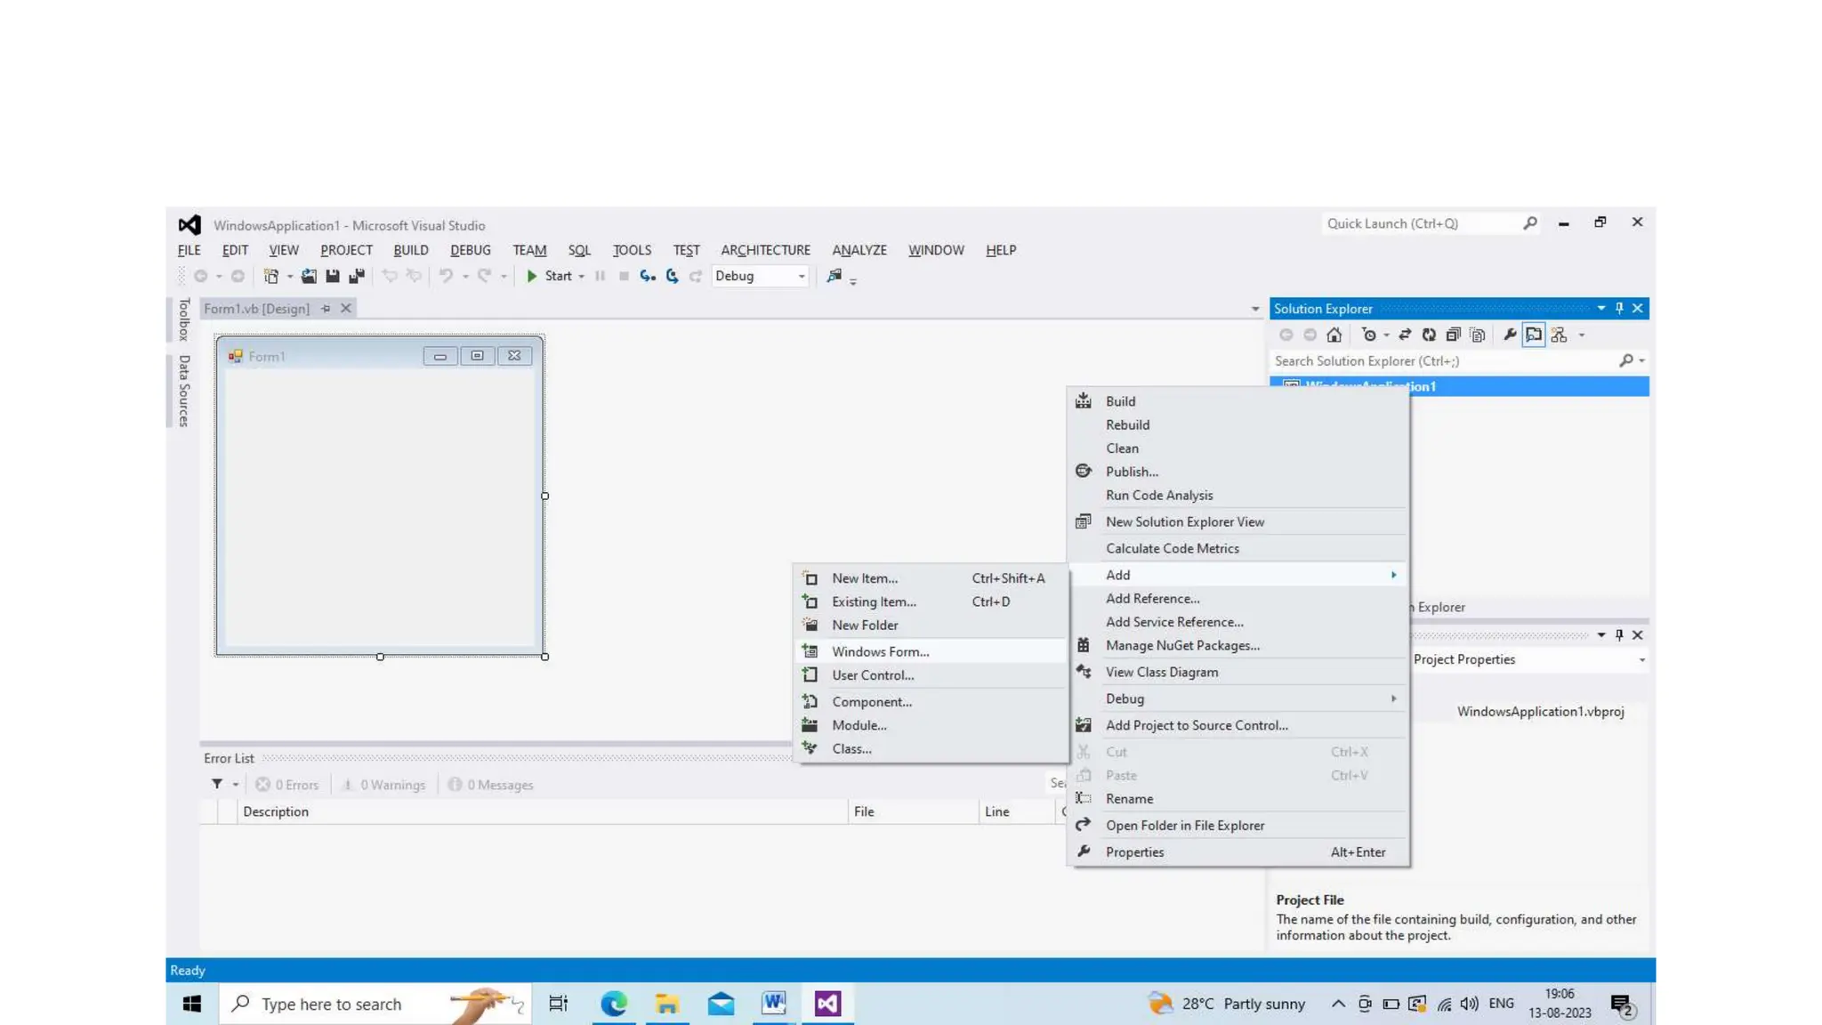
Task: Click Collapse All icon in Solution Explorer
Action: point(1453,335)
